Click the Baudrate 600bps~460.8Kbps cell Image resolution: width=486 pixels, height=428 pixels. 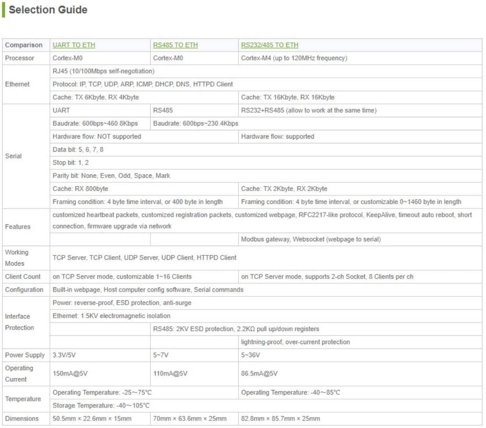(x=95, y=124)
